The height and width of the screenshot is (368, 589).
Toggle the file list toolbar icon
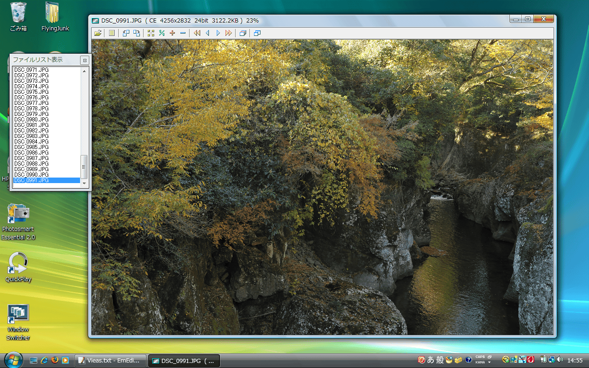[x=111, y=33]
